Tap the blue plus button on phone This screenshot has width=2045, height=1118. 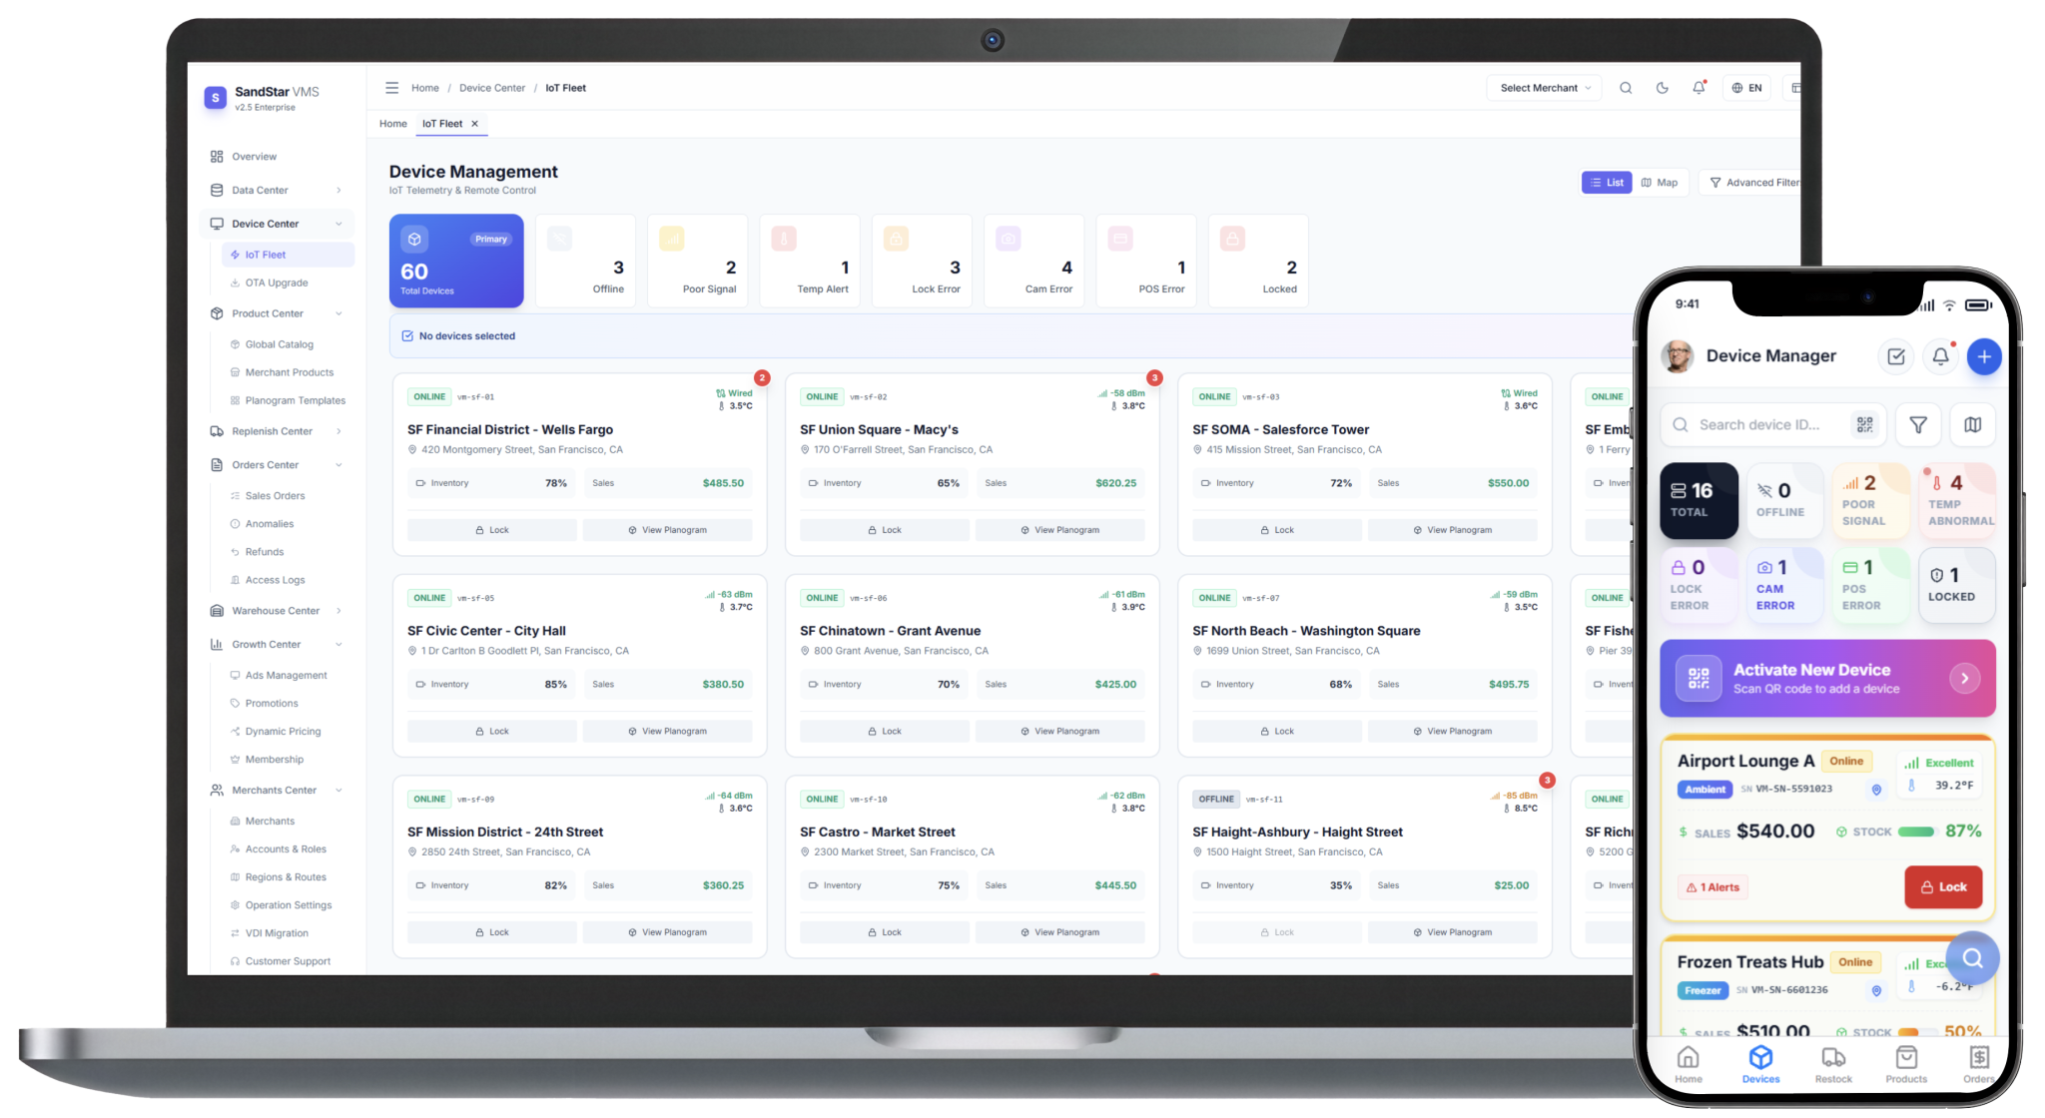click(1984, 356)
